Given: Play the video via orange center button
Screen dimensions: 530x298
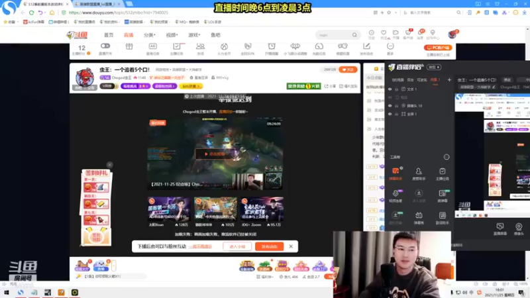Looking at the screenshot, I should tap(215, 154).
